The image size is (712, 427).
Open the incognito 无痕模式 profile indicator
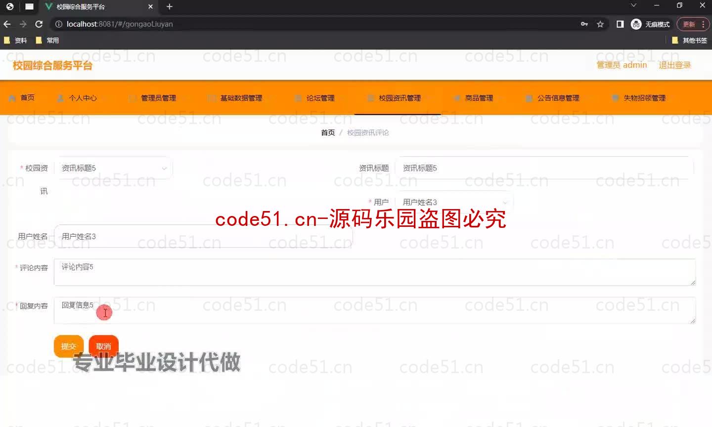[651, 24]
